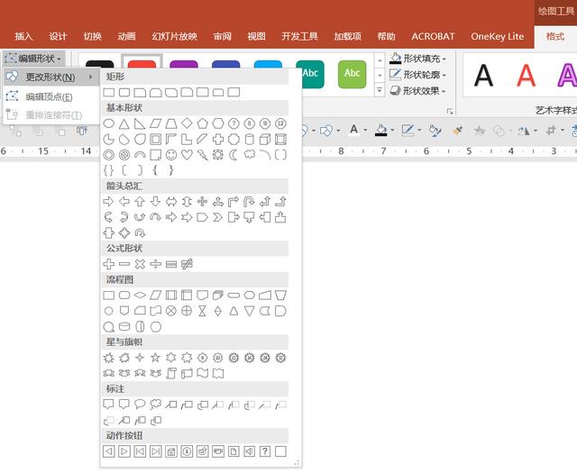Choose the multiply sign equation shape
The image size is (577, 473).
(140, 264)
